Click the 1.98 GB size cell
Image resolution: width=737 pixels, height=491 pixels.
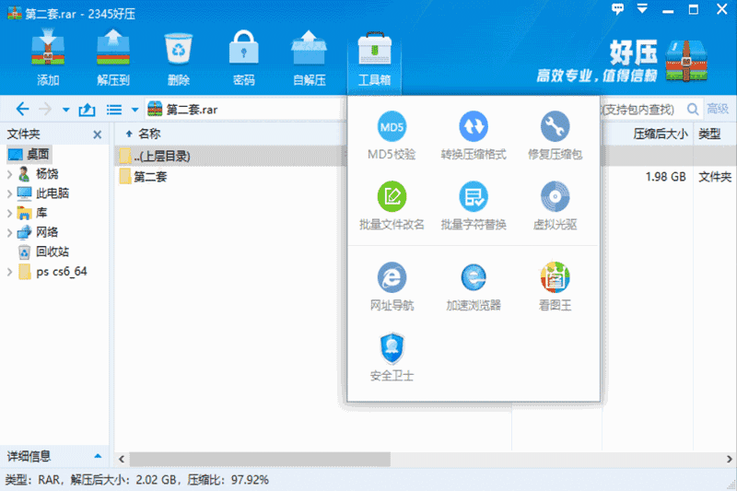(x=665, y=177)
